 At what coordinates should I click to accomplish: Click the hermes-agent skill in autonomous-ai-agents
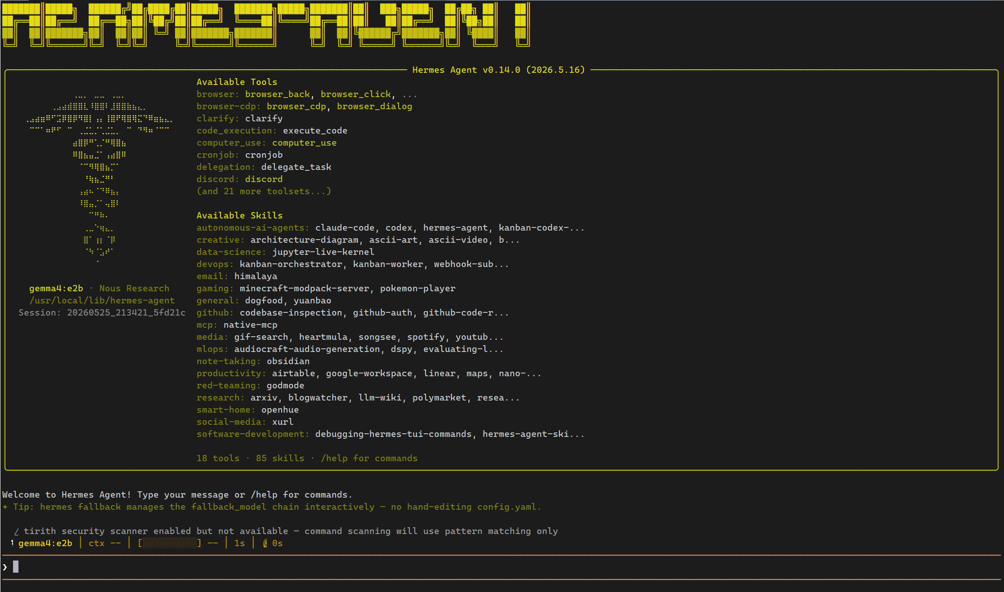tap(456, 227)
